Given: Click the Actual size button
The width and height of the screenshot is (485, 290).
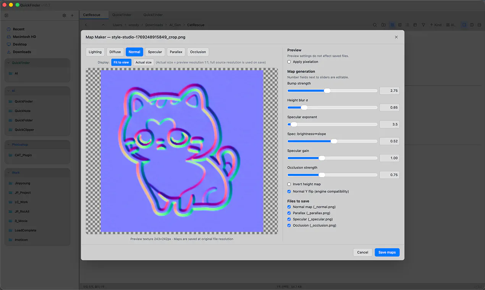Looking at the screenshot, I should (144, 62).
